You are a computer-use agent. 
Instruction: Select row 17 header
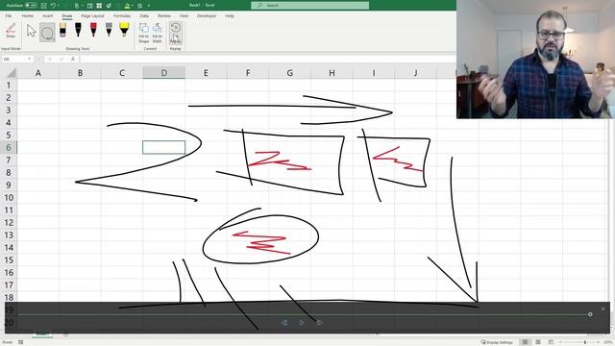[x=9, y=284]
